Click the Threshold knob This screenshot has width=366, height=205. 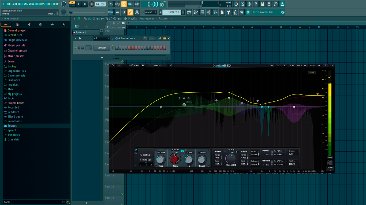coord(231,159)
